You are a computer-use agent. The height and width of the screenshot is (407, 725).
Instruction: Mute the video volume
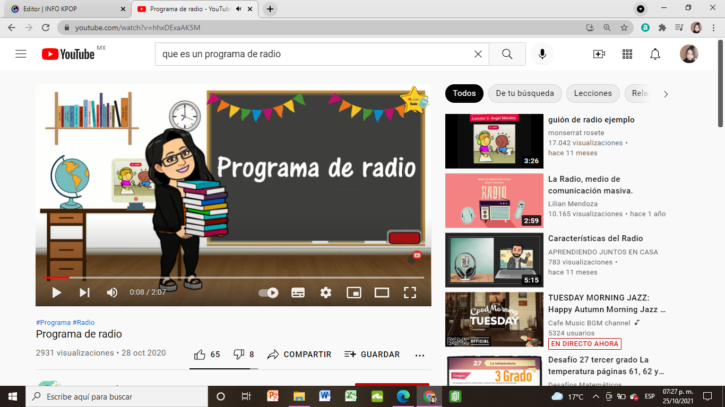[x=112, y=292]
